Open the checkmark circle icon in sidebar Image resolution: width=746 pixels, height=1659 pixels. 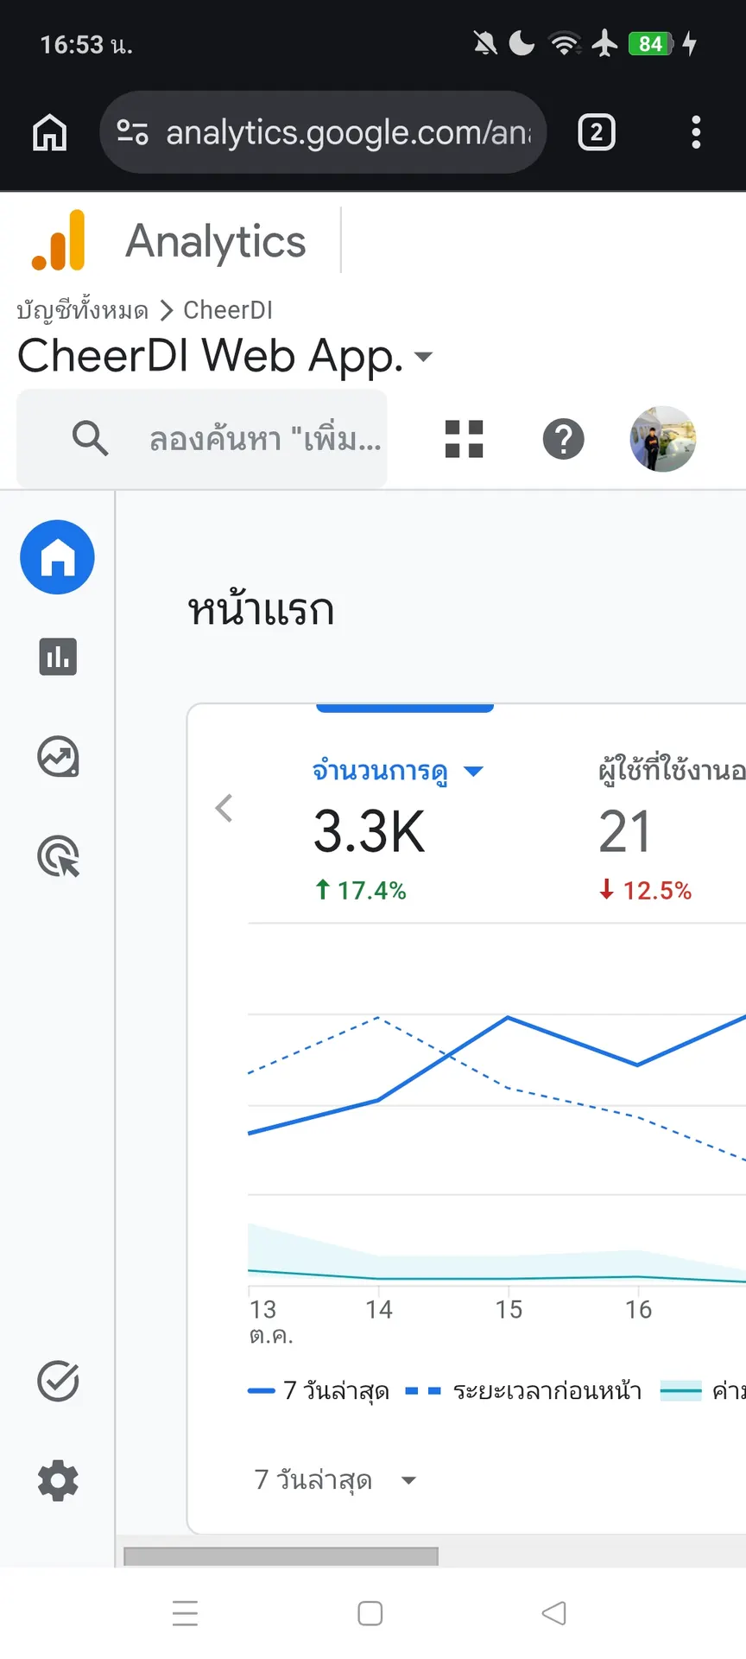tap(58, 1381)
